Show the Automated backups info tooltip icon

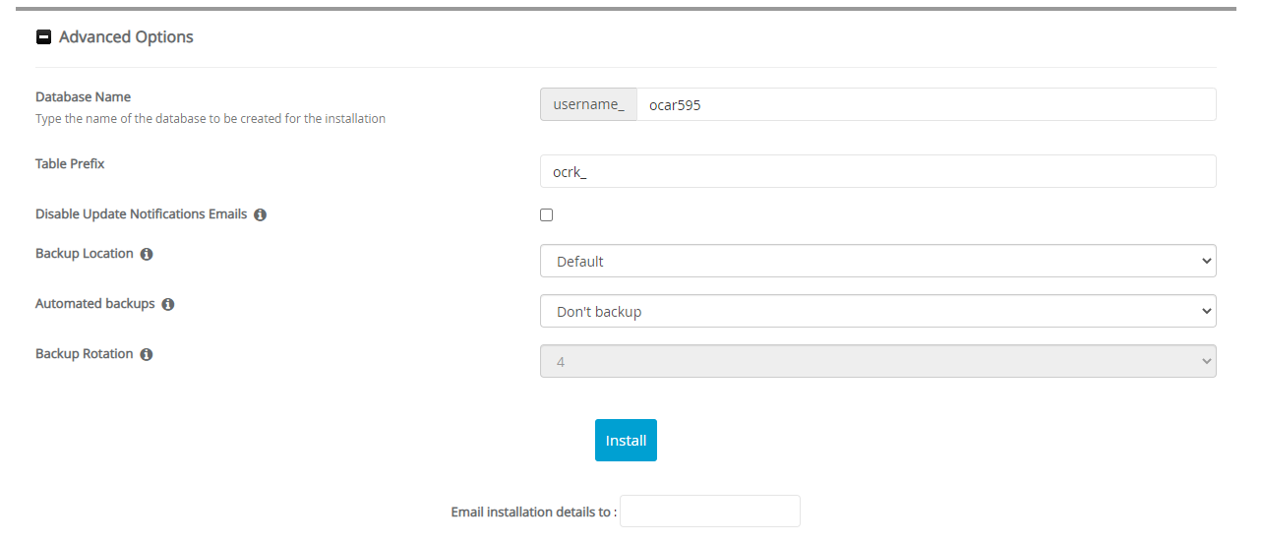[168, 305]
